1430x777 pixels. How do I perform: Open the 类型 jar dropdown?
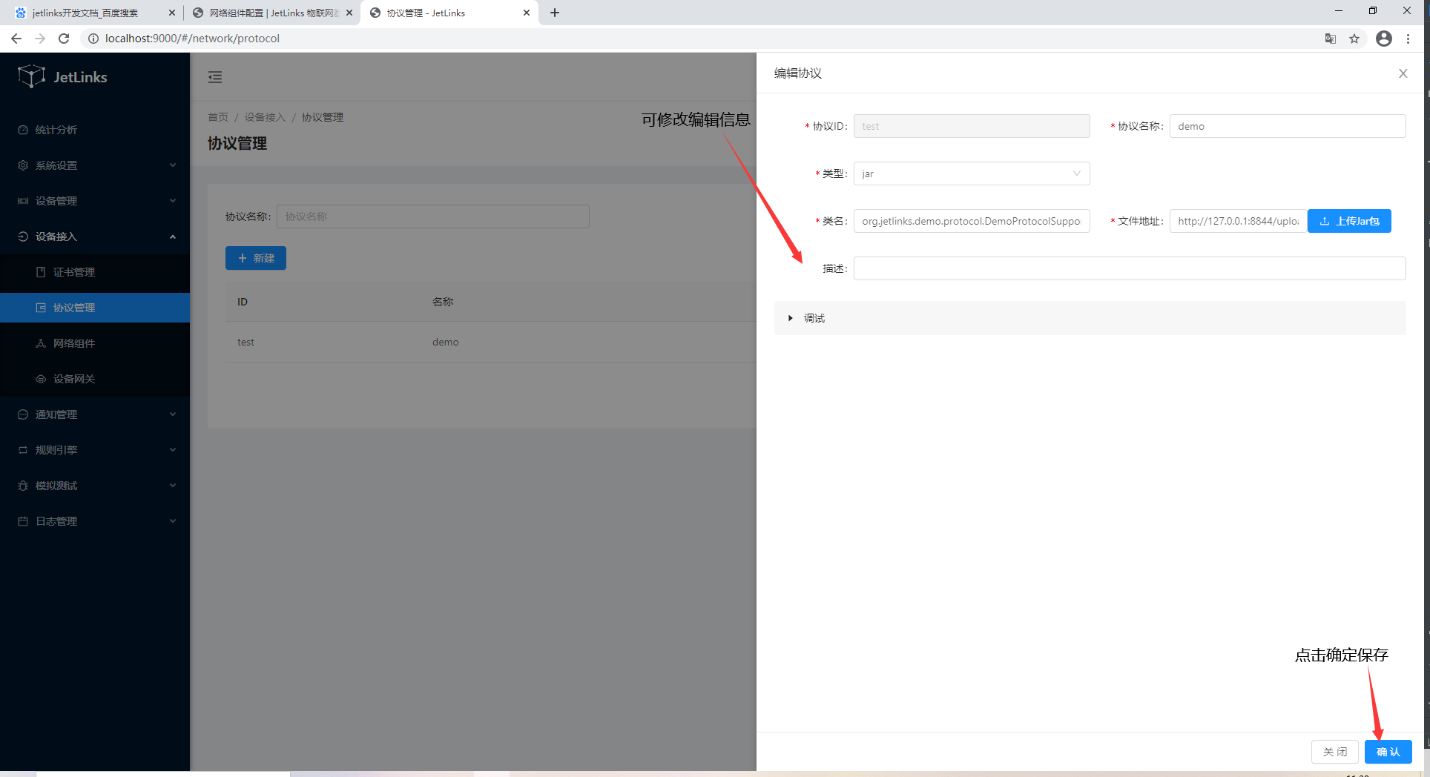coord(971,173)
